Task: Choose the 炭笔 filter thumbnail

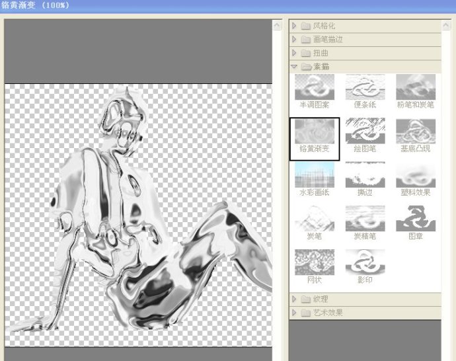Action: tap(314, 219)
